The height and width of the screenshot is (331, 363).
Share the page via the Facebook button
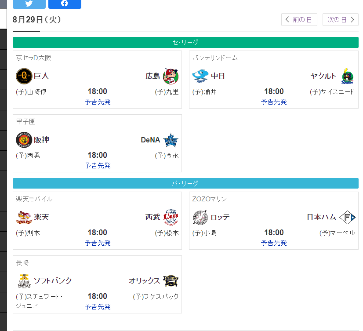pyautogui.click(x=65, y=4)
